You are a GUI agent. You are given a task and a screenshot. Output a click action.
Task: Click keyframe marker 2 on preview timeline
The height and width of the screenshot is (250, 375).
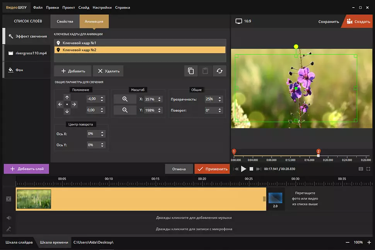coord(318,151)
